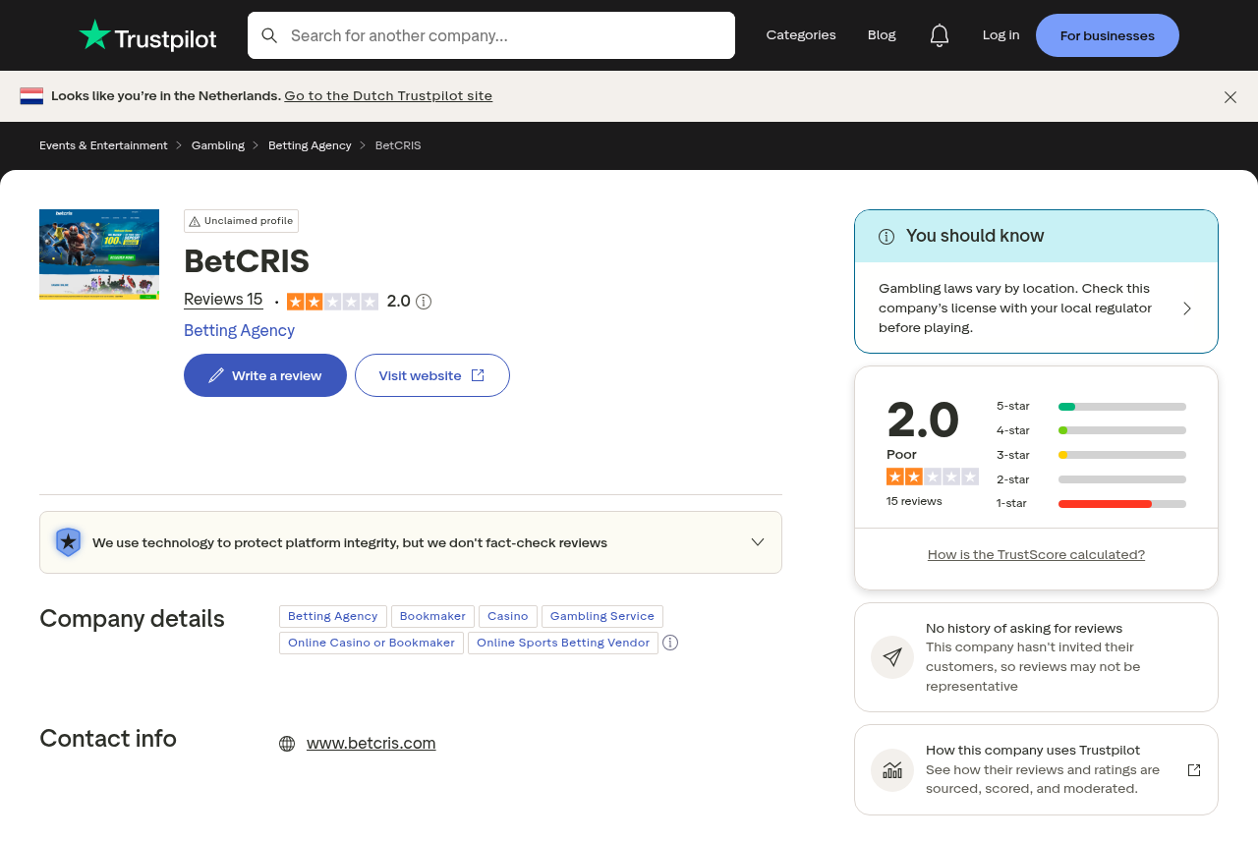The height and width of the screenshot is (842, 1258).
Task: Select the Betting Agency category tag
Action: click(x=333, y=616)
